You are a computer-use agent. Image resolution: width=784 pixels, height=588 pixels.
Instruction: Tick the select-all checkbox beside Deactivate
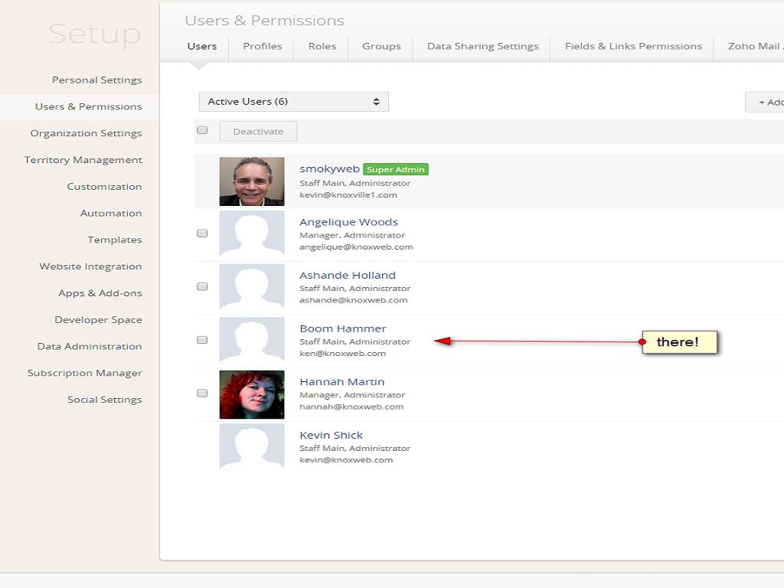(202, 130)
